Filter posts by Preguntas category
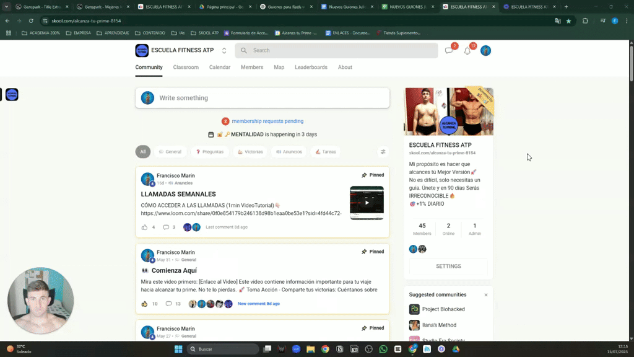 (x=210, y=152)
